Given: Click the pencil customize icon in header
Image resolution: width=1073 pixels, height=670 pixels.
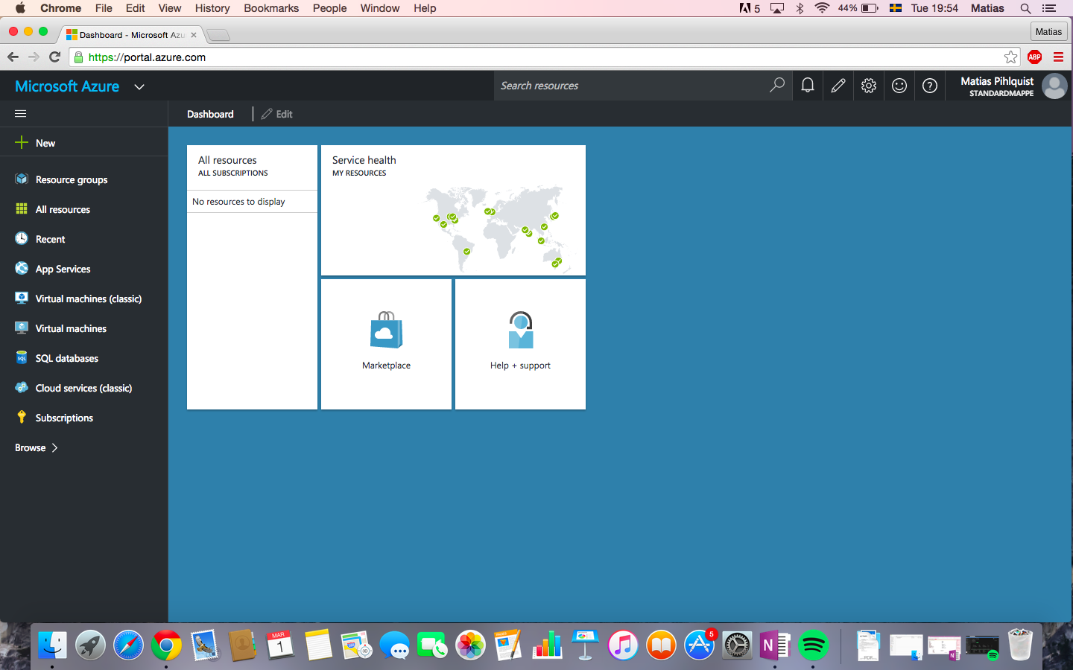Looking at the screenshot, I should 838,86.
